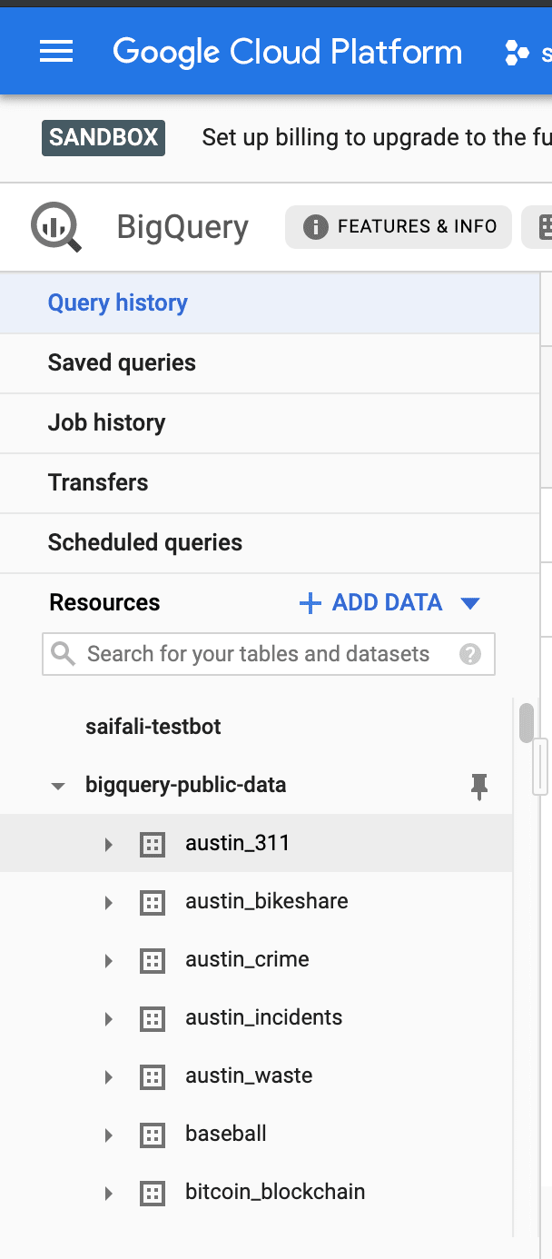Click the baseball dataset grid icon
The image size is (552, 1259).
tap(153, 1135)
